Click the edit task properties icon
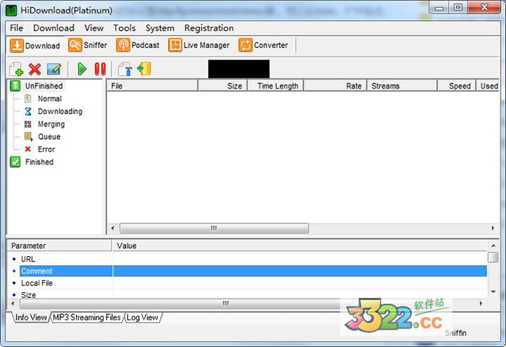The height and width of the screenshot is (347, 506). pos(54,69)
